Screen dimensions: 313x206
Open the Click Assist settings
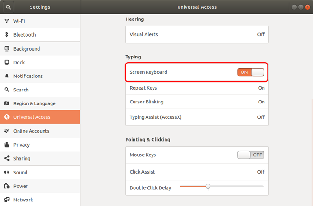coord(197,172)
